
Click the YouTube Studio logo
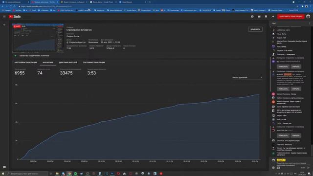click(15, 17)
